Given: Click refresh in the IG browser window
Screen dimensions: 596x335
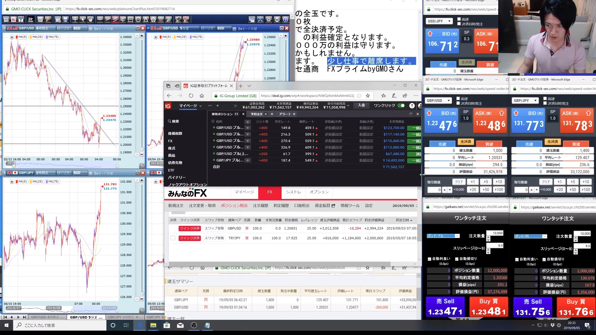Looking at the screenshot, I should 191,96.
